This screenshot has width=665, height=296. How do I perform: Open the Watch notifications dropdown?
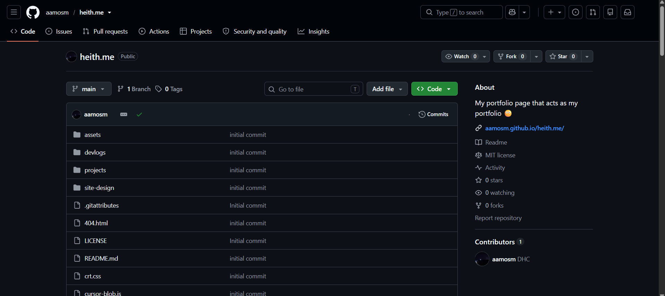click(x=465, y=56)
